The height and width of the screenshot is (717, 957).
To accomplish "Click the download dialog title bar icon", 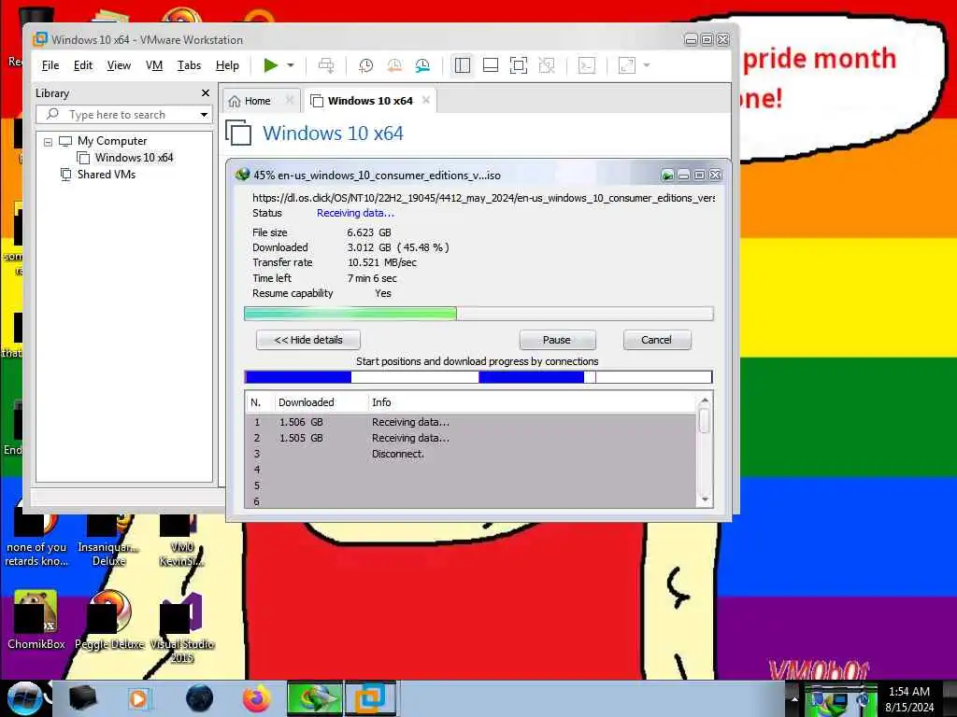I will click(x=242, y=175).
